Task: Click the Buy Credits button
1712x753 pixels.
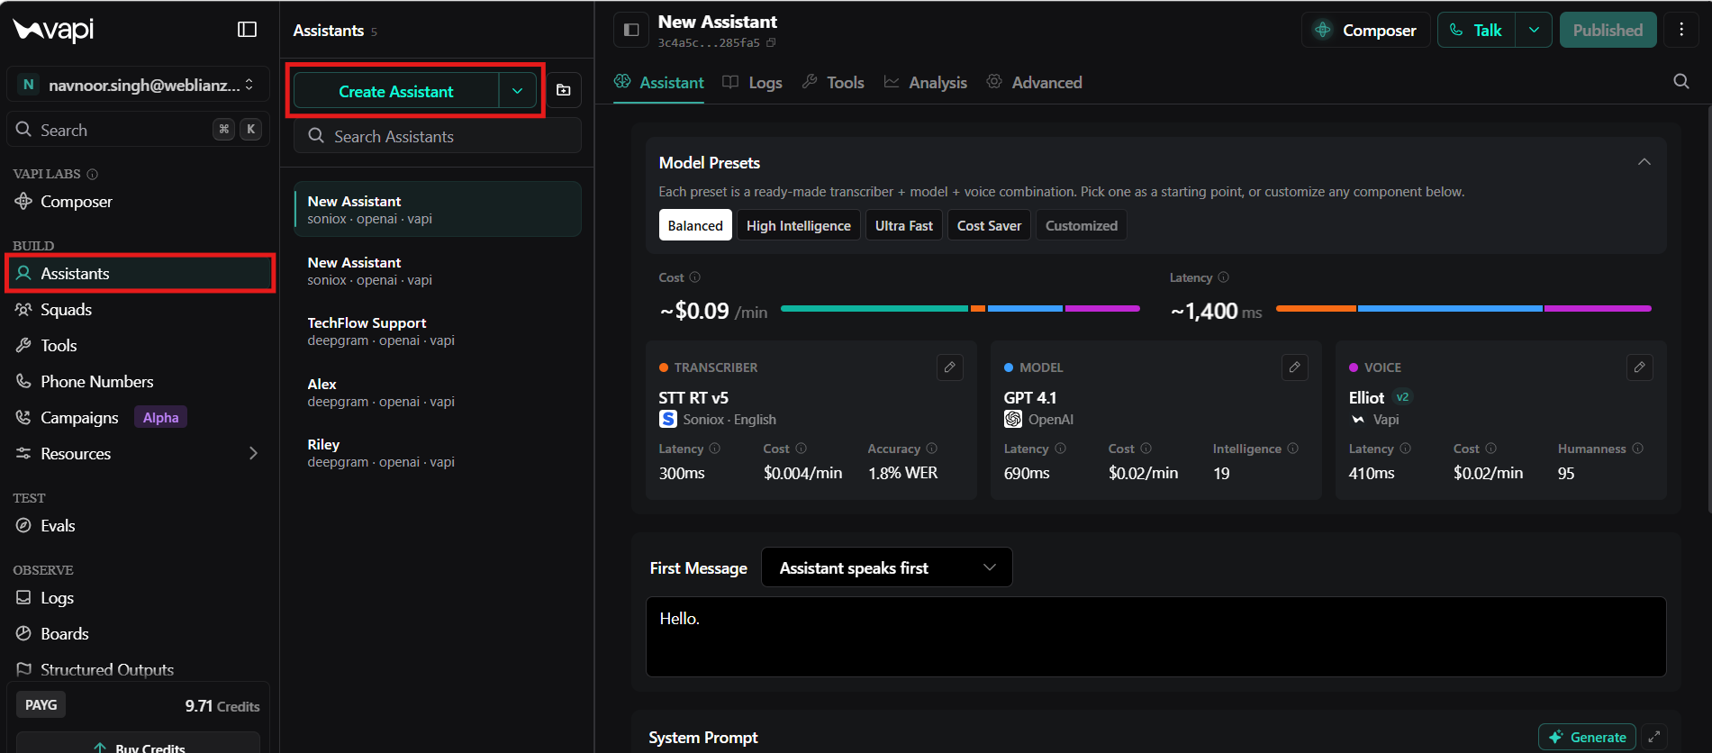Action: 138,744
